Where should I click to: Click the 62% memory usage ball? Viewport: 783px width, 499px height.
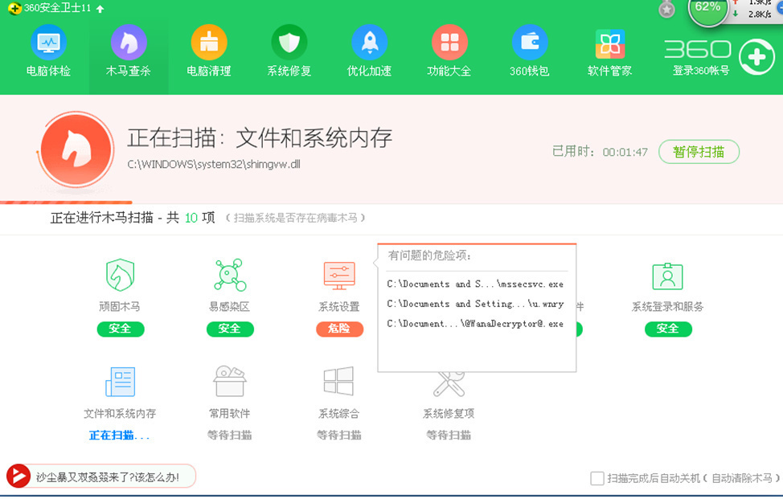pyautogui.click(x=707, y=9)
